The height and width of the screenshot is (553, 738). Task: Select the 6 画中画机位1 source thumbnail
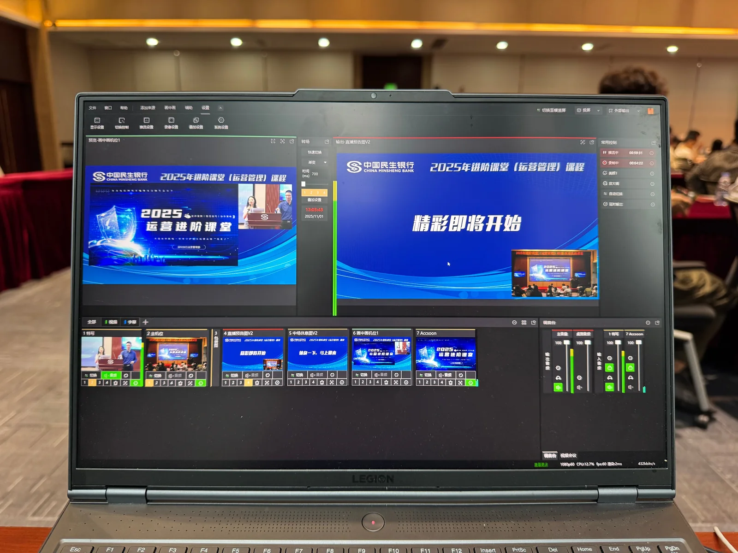(x=381, y=353)
